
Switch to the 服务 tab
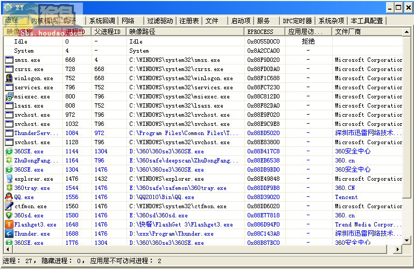point(263,21)
